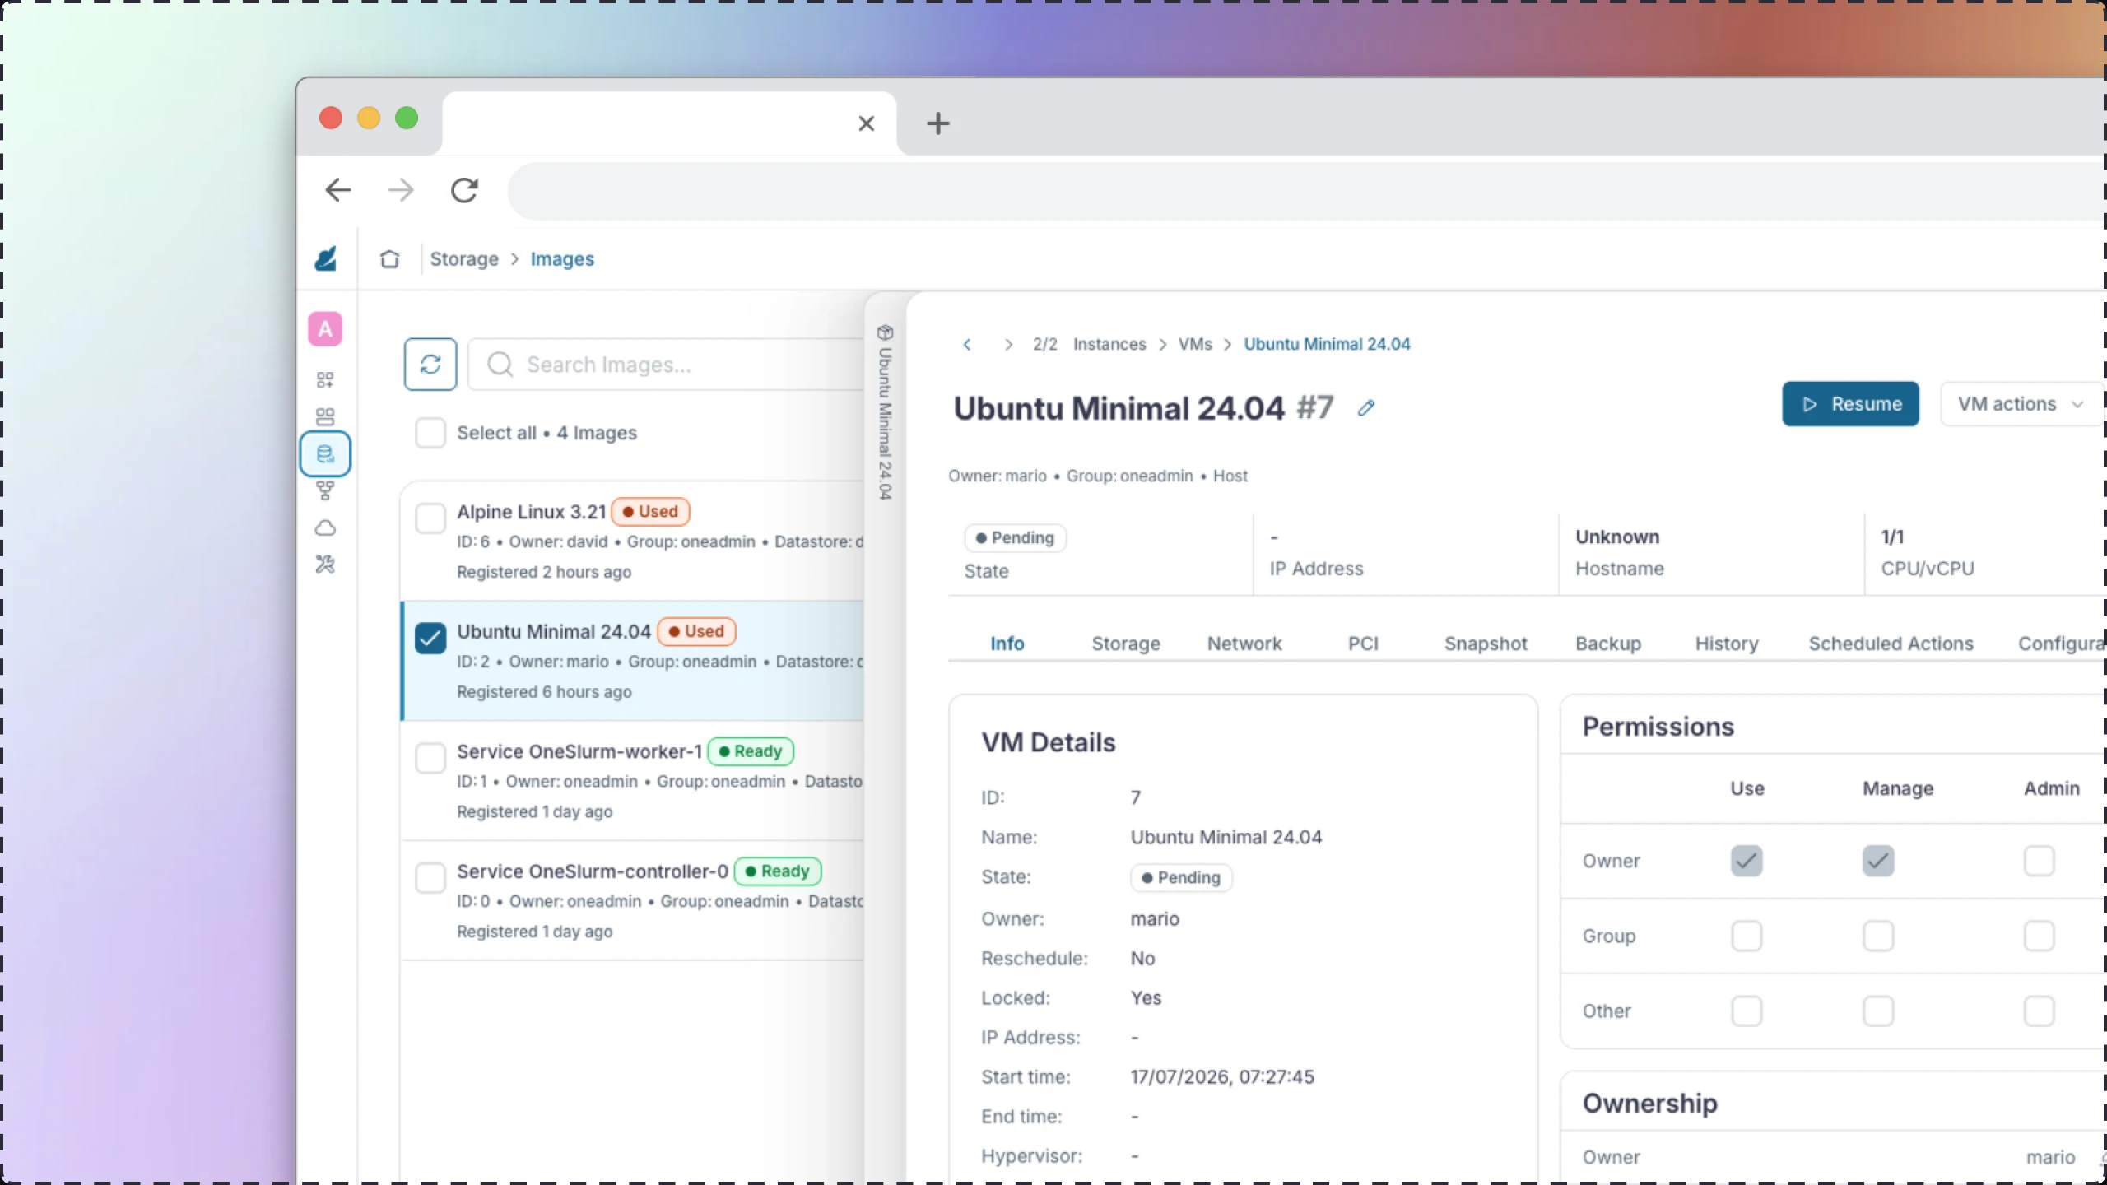Screen dimensions: 2107x1185
Task: Open the History tab
Action: point(1727,644)
